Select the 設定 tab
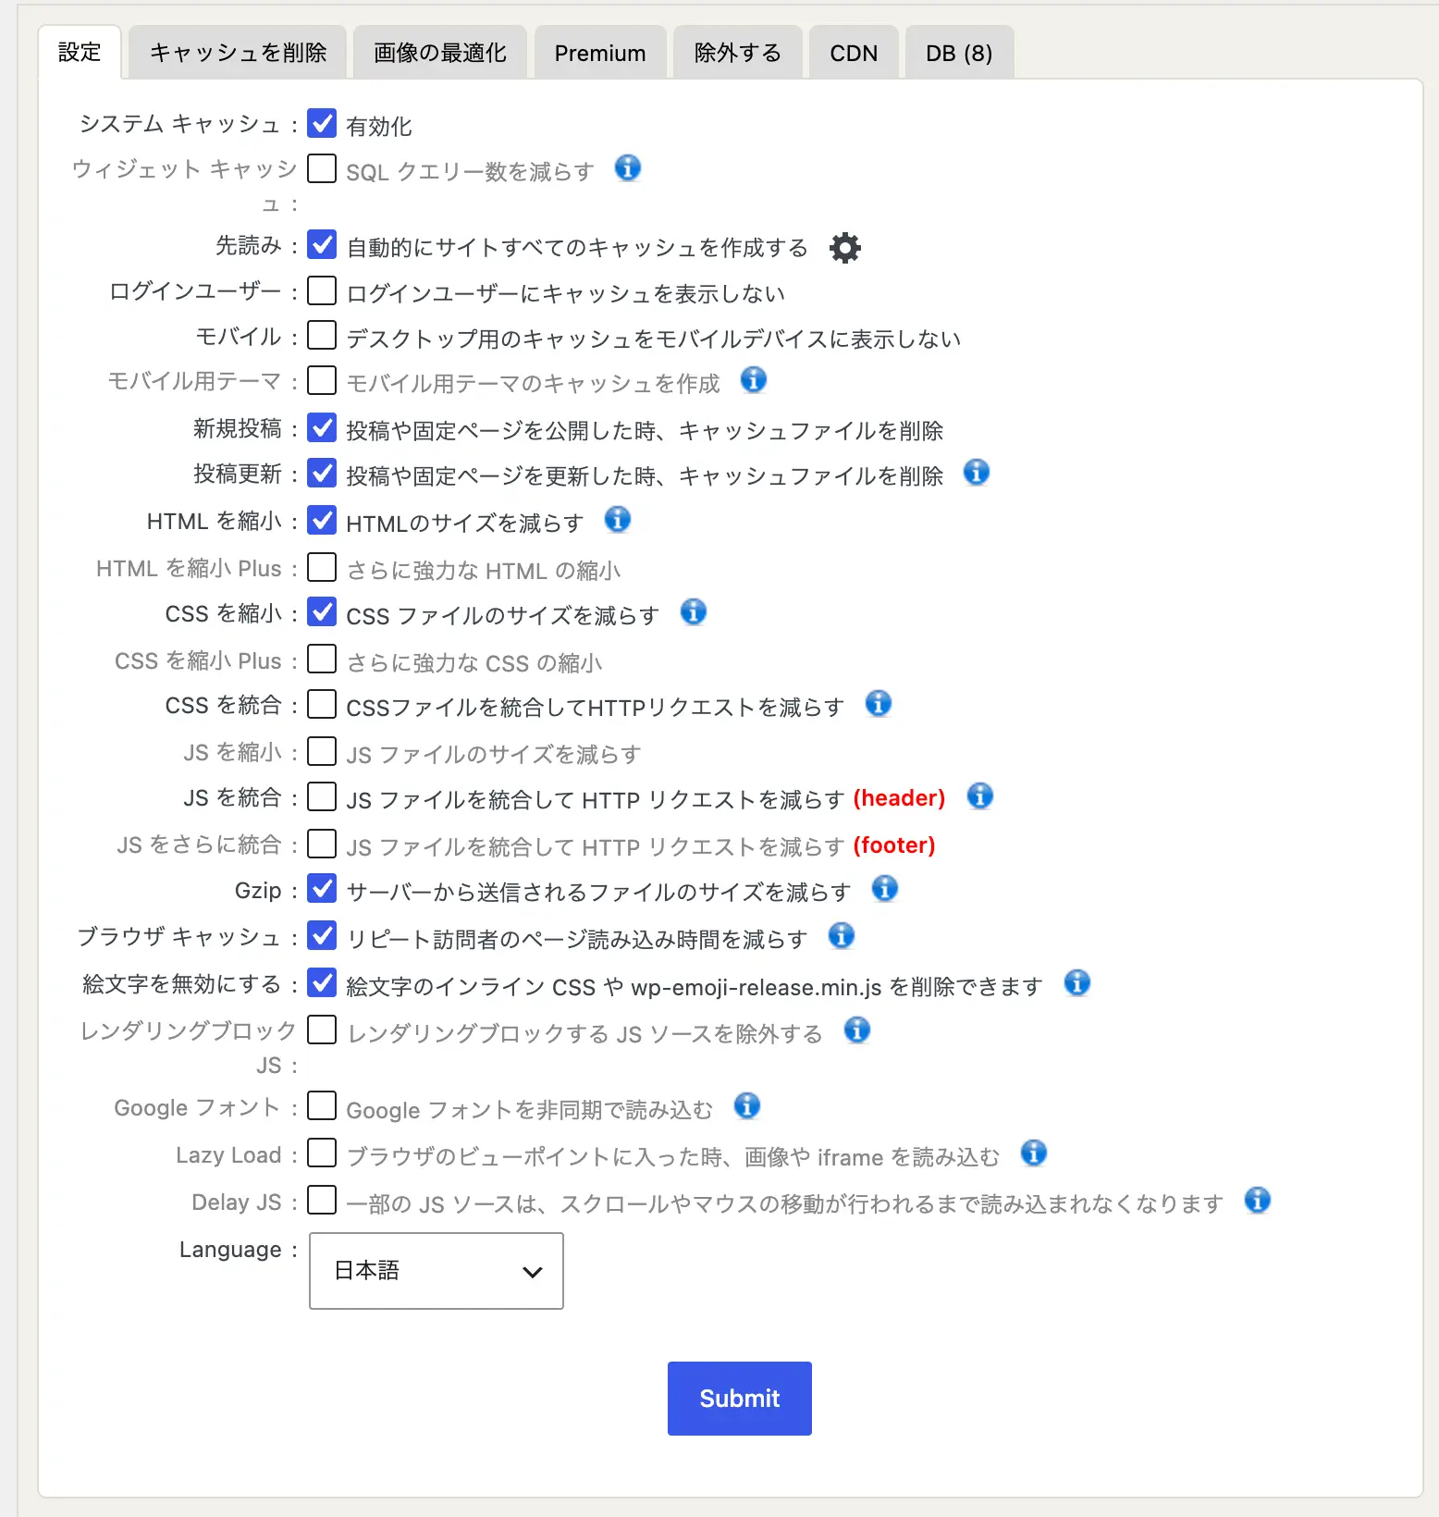The height and width of the screenshot is (1517, 1439). [x=80, y=52]
